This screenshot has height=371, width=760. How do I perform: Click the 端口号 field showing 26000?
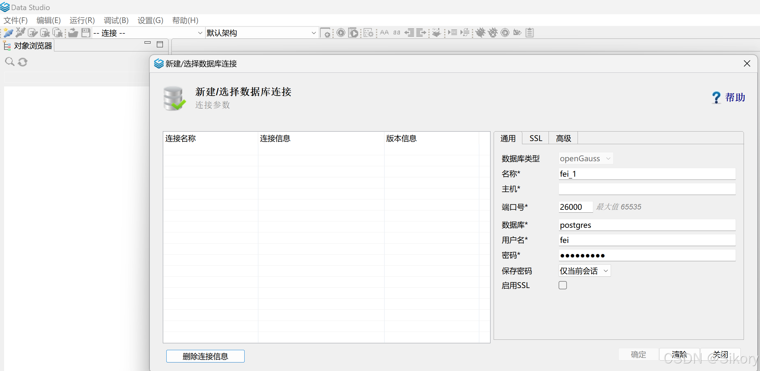pyautogui.click(x=576, y=207)
